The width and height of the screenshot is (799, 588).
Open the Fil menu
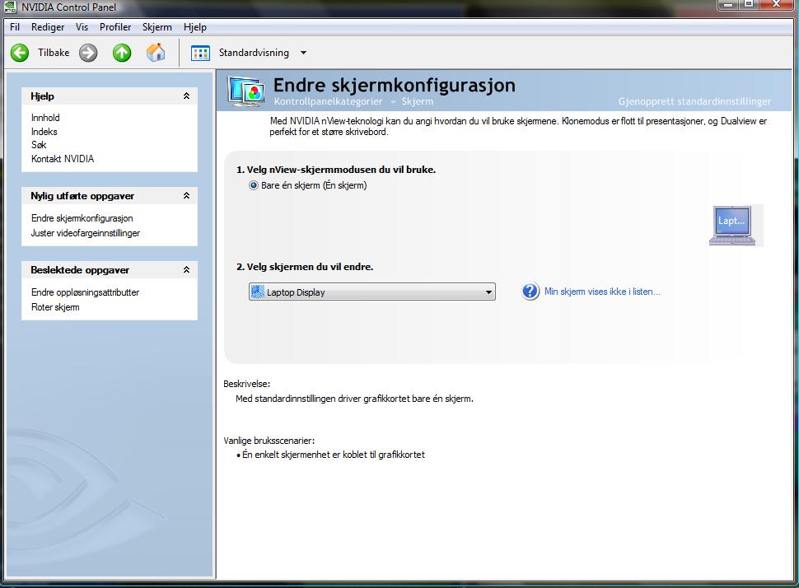click(x=15, y=27)
